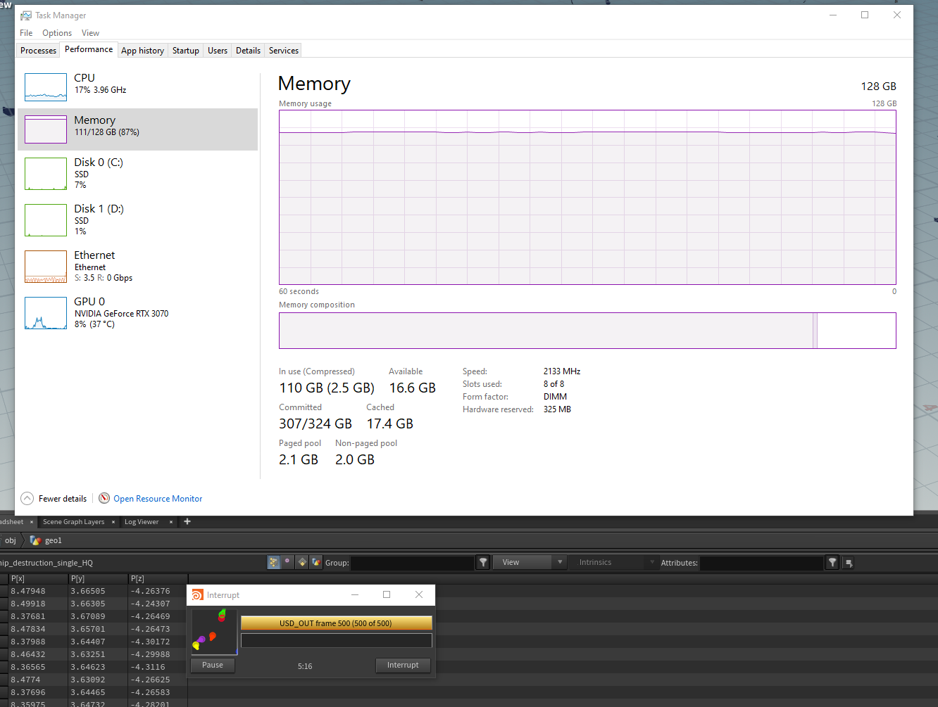Click the P[x] column header
The width and height of the screenshot is (938, 707).
[39, 578]
